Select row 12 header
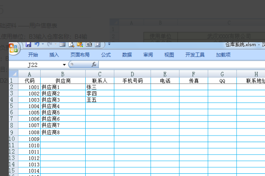 (14, 151)
